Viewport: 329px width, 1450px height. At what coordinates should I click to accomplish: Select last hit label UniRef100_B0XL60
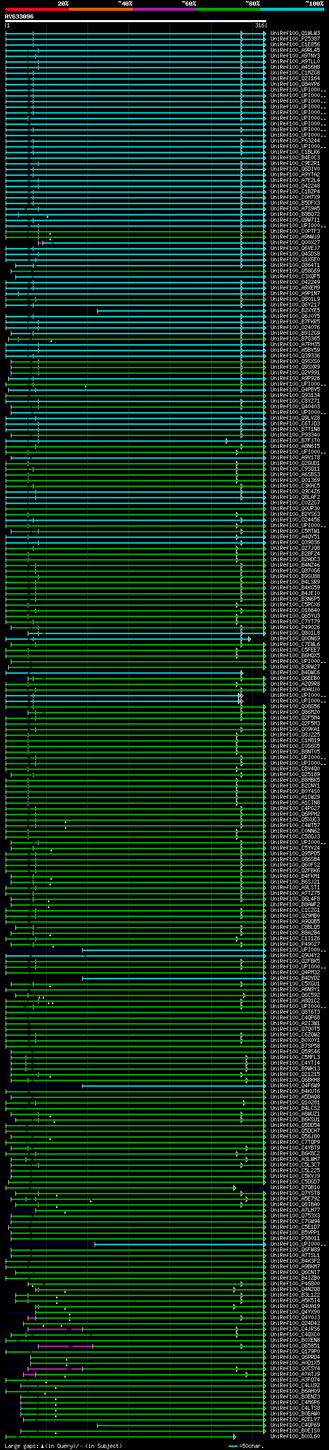pyautogui.click(x=295, y=1436)
